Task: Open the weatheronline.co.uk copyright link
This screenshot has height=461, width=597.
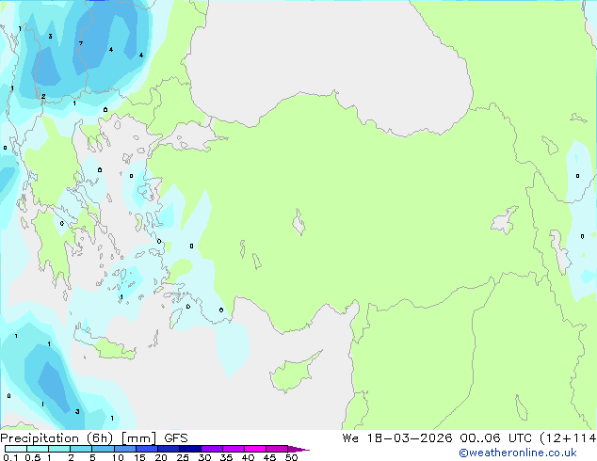Action: click(x=518, y=453)
